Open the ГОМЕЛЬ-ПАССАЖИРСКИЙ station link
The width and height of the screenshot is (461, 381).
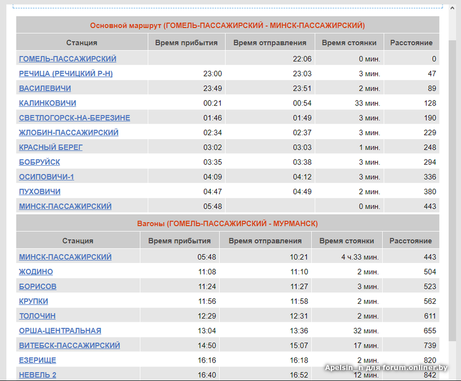[x=67, y=59]
